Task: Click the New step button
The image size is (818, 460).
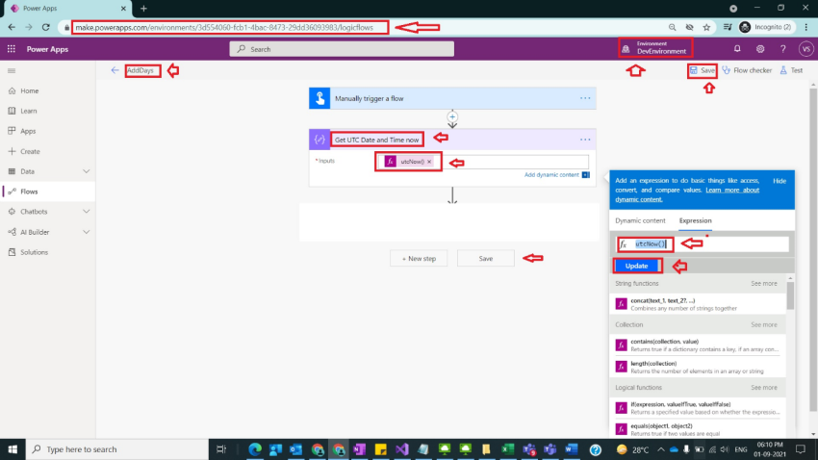Action: (x=419, y=258)
